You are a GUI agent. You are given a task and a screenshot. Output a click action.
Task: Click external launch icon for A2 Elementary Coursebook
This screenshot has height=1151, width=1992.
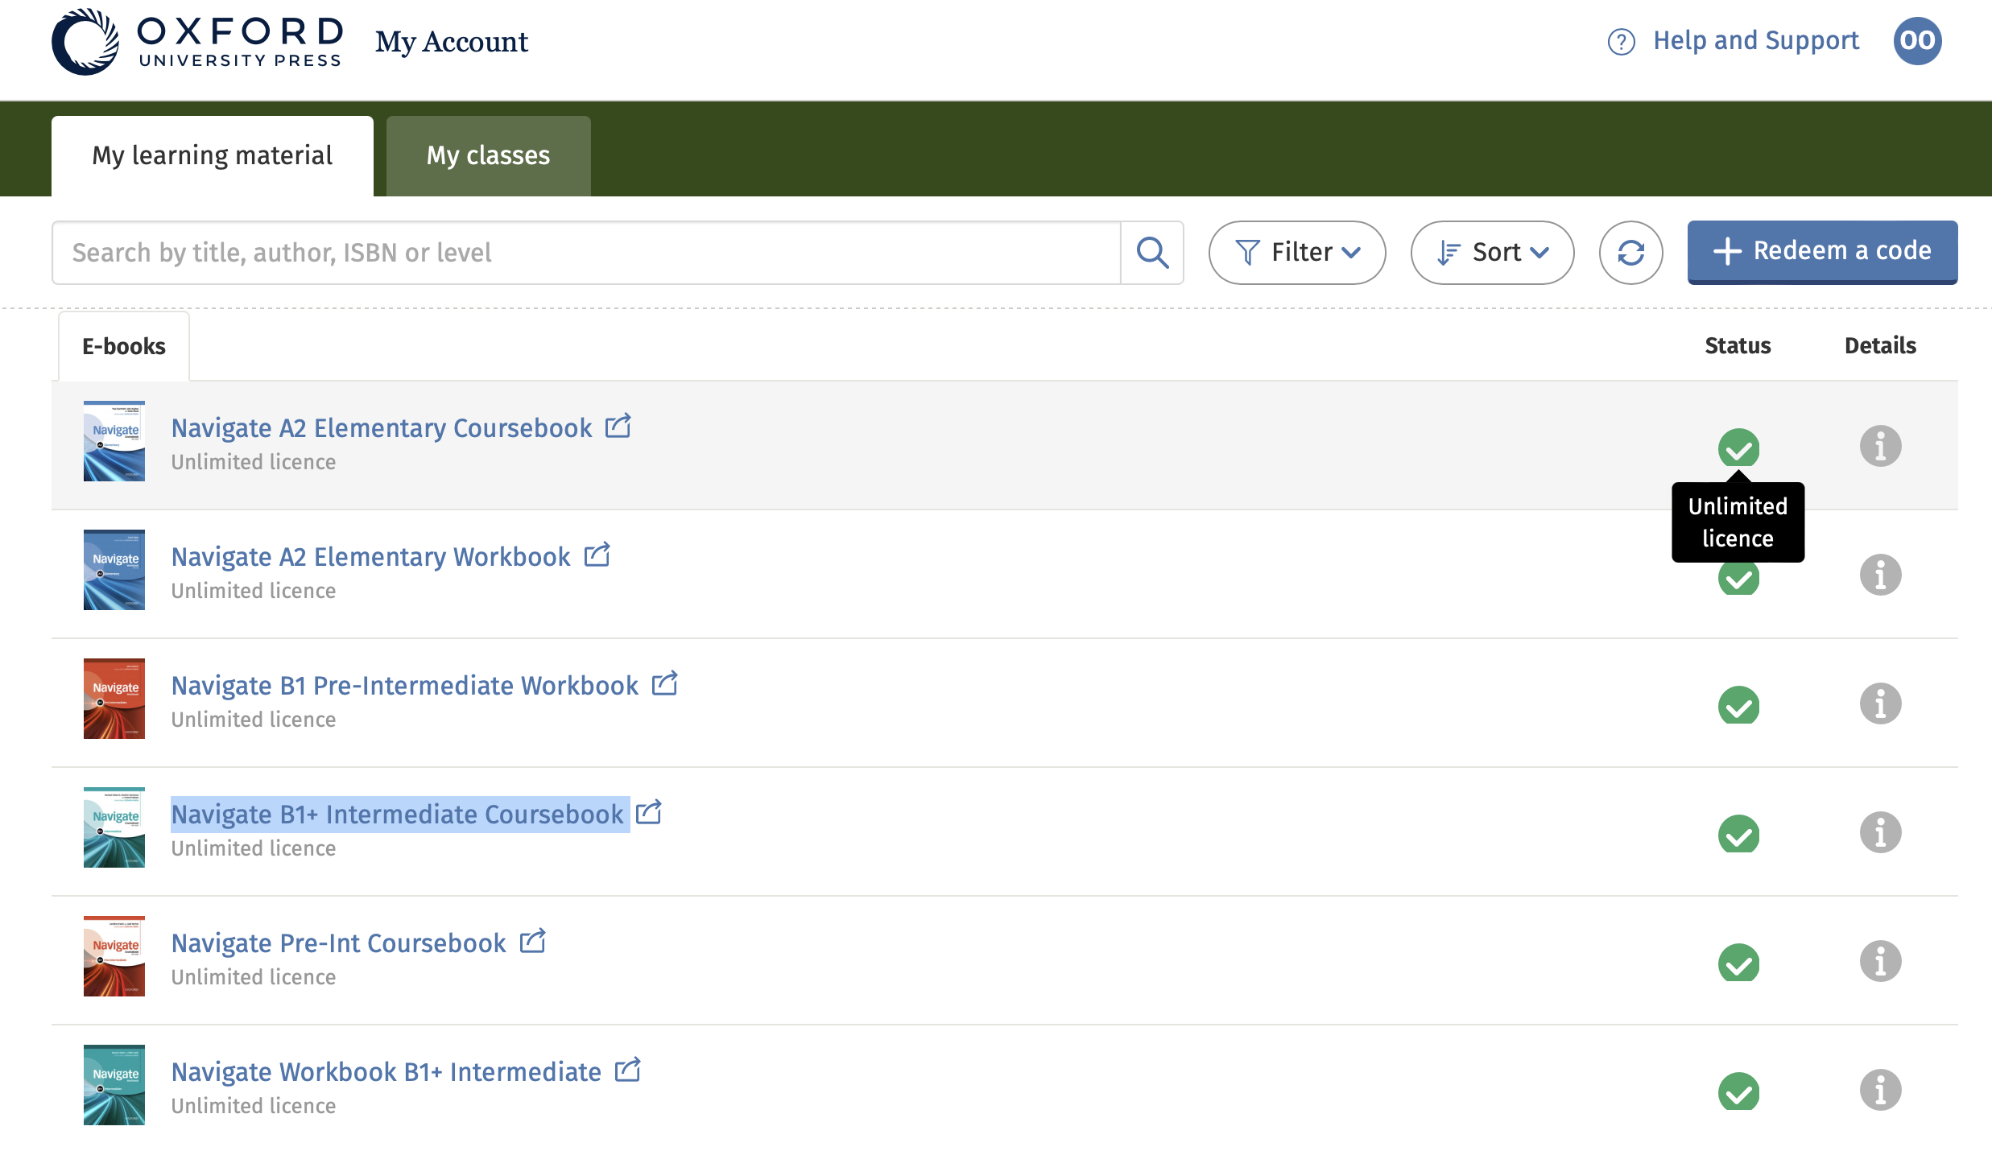click(x=618, y=426)
